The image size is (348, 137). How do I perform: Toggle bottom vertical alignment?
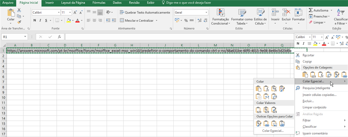click(x=100, y=12)
